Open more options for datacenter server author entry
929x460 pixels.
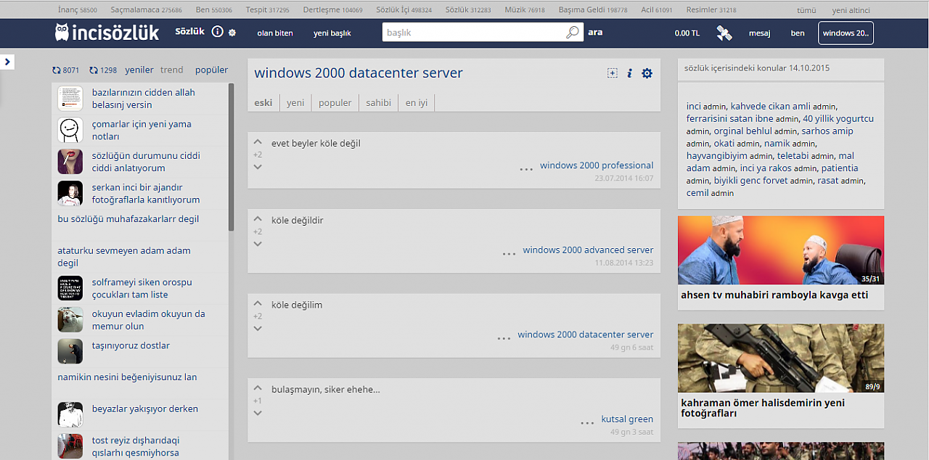[x=504, y=338]
